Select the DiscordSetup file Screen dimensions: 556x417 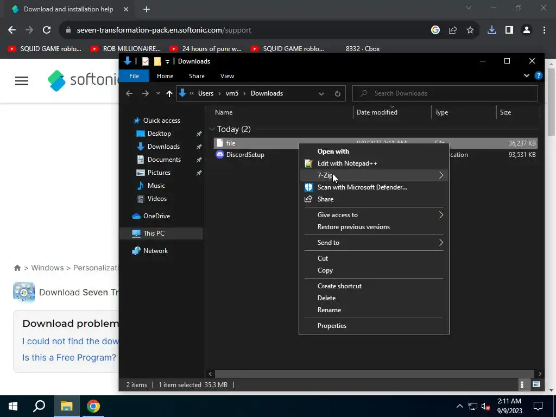click(245, 155)
